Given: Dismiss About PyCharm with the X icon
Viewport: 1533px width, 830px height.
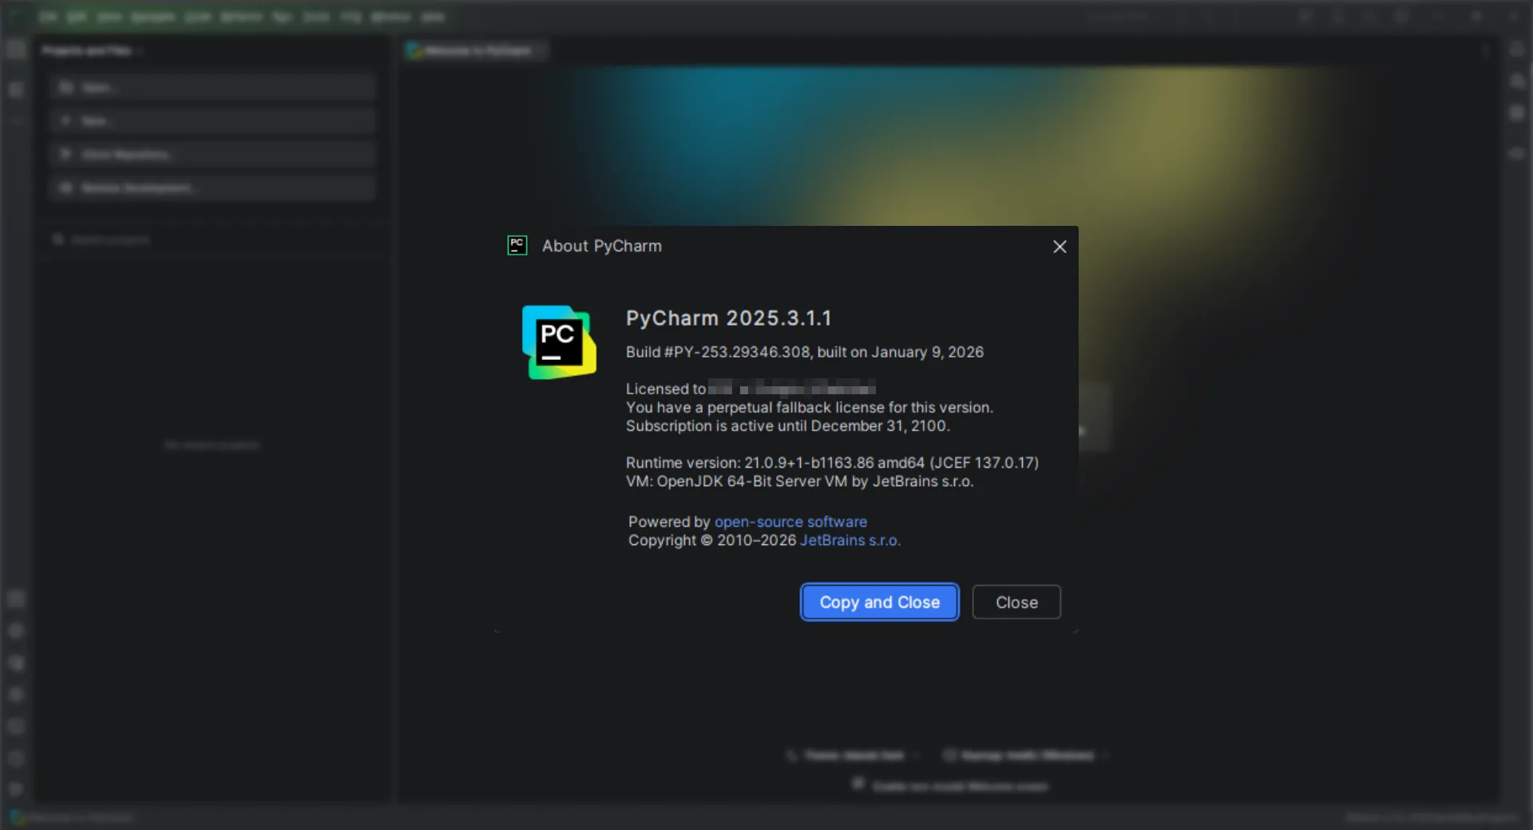Looking at the screenshot, I should [1060, 247].
